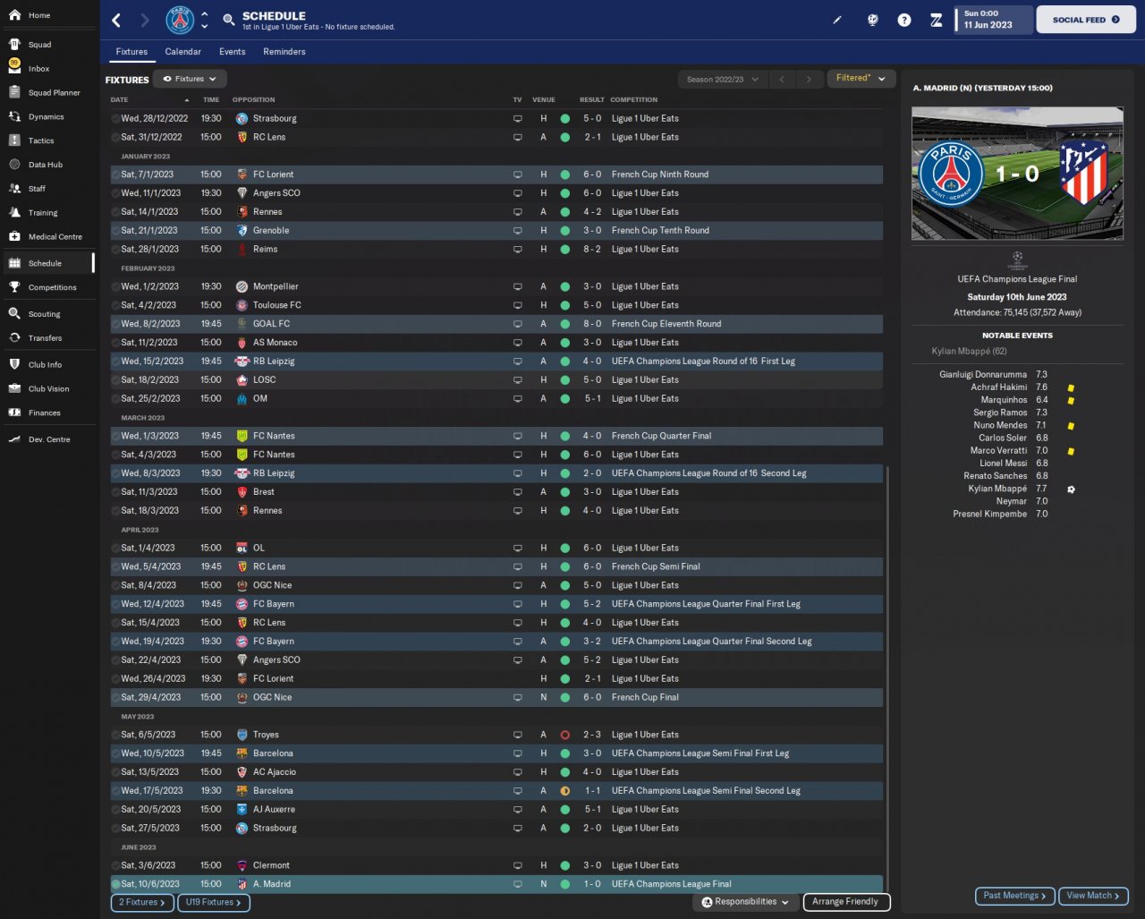
Task: Open the Finances sidebar icon
Action: (14, 413)
